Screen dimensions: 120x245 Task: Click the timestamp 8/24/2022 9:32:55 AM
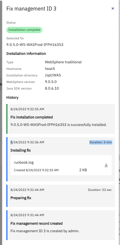click(27, 109)
